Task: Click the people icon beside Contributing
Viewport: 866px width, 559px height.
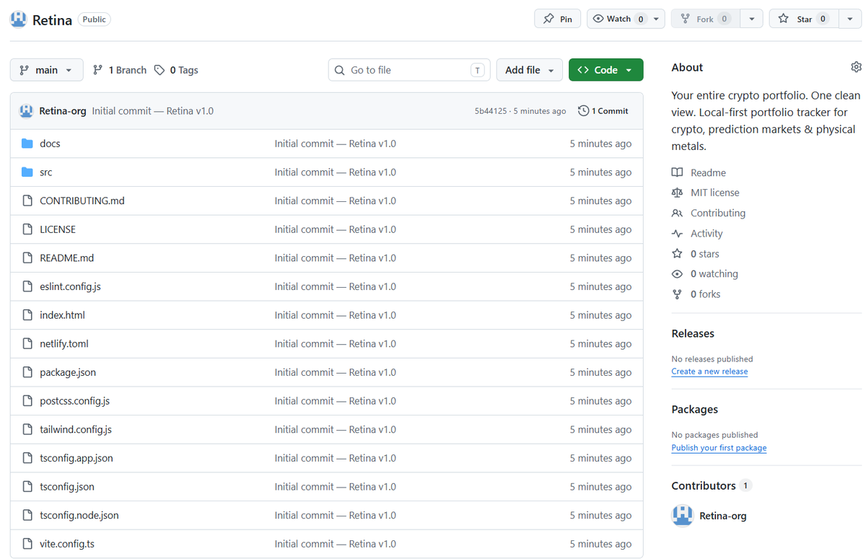Action: 677,214
